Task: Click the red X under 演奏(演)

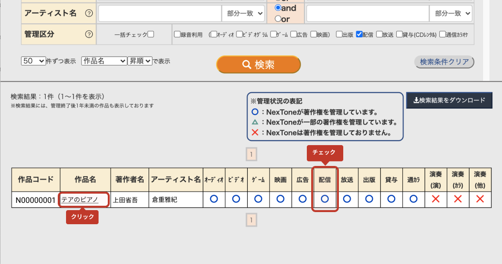Action: click(435, 199)
